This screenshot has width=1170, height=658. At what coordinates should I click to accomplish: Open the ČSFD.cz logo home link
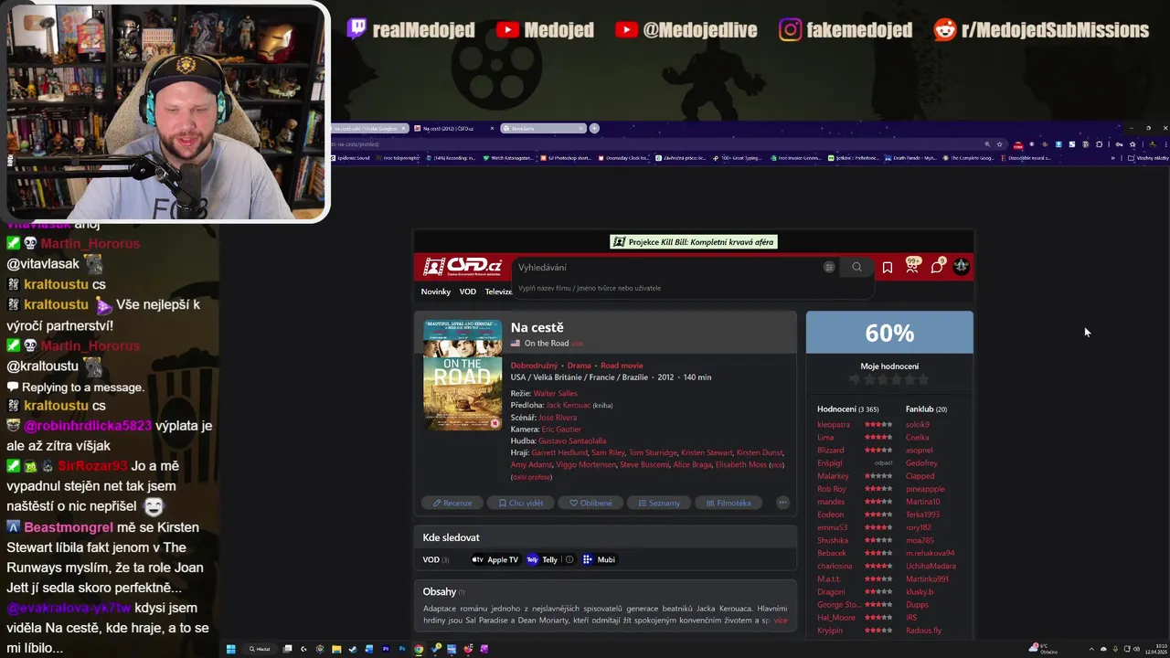pos(463,266)
